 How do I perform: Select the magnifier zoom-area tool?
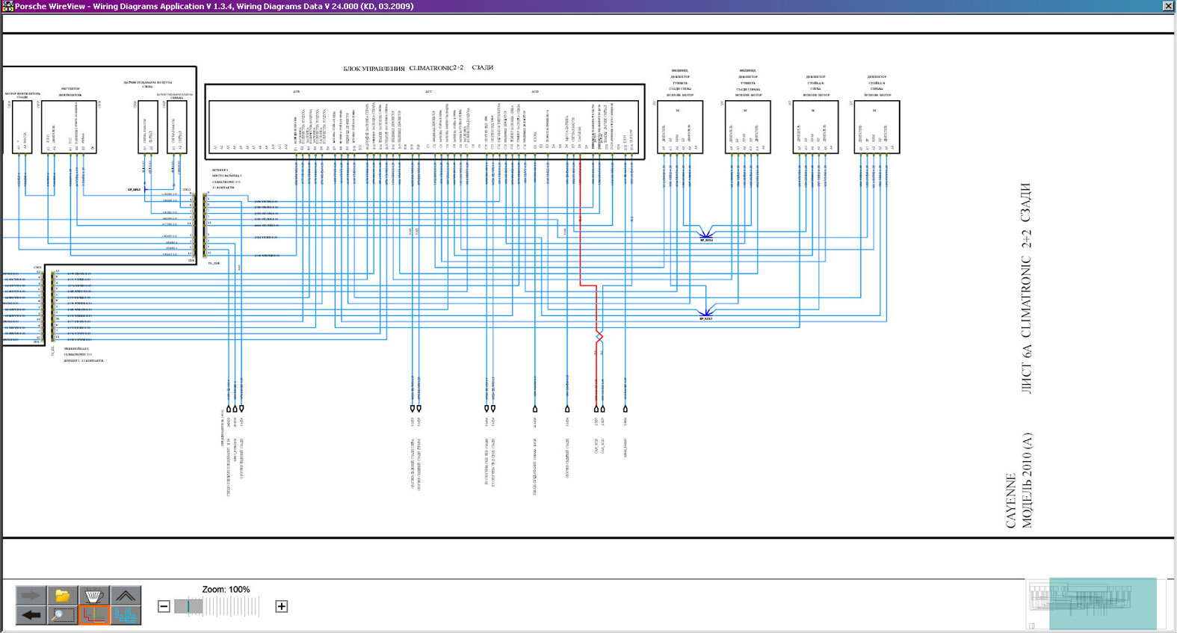[x=62, y=615]
